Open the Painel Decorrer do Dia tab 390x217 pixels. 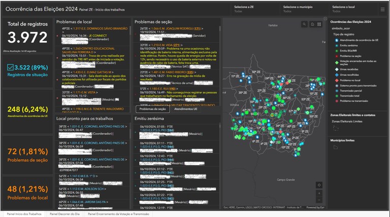click(64, 214)
